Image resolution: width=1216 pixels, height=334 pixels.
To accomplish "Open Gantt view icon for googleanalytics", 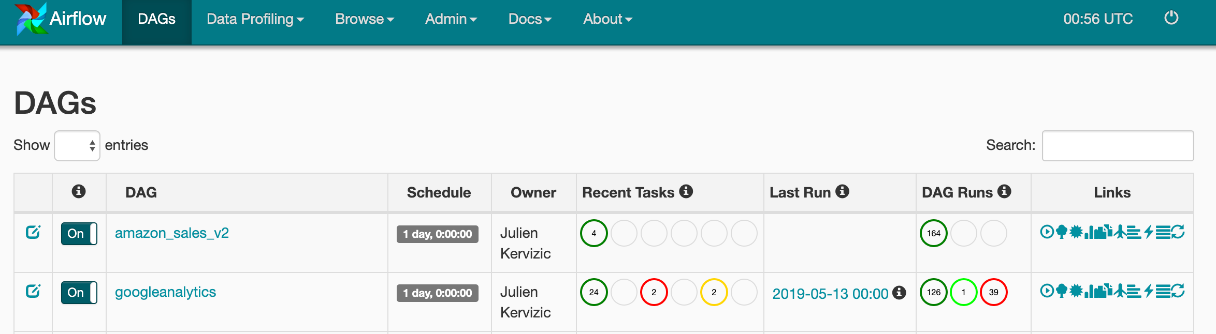I will point(1134,291).
